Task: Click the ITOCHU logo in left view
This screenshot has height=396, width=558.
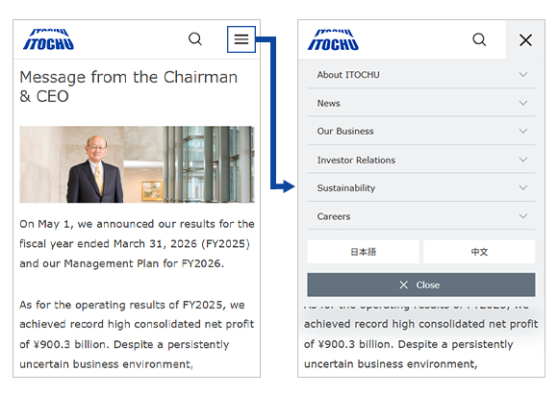Action: click(48, 39)
